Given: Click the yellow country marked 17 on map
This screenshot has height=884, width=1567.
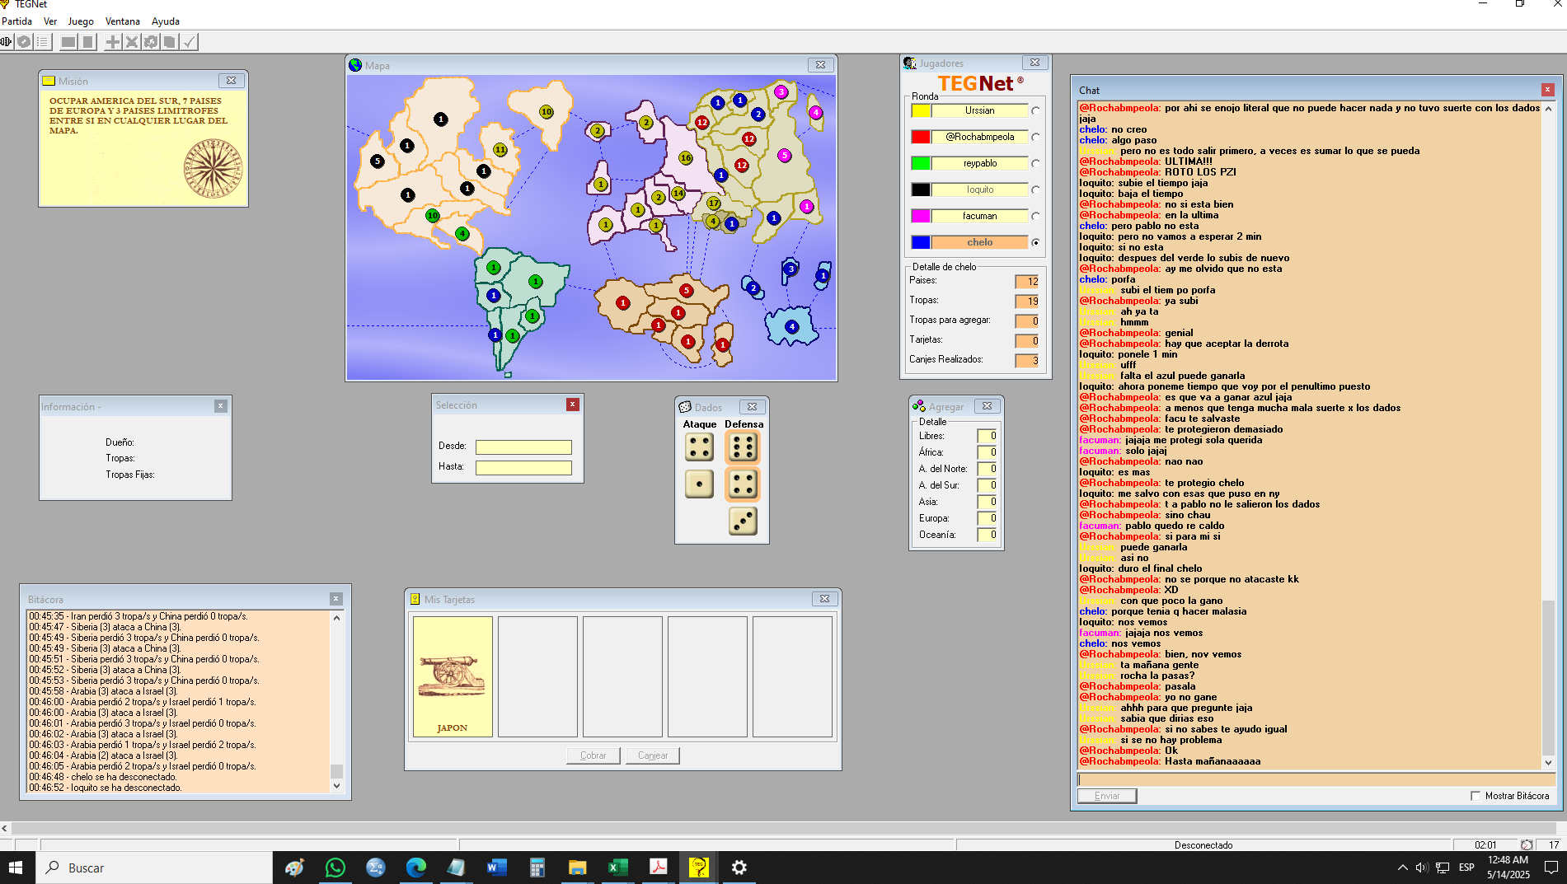Looking at the screenshot, I should tap(713, 203).
